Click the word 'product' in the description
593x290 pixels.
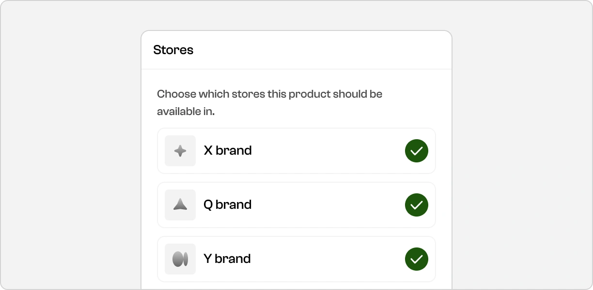click(310, 94)
